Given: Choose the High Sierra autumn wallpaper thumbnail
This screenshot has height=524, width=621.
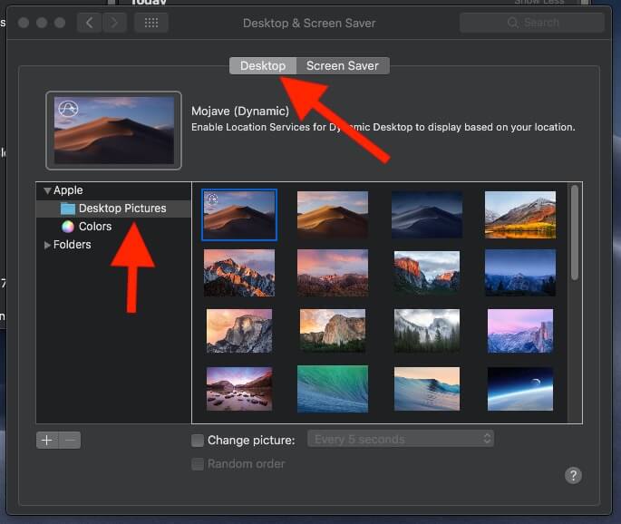Looking at the screenshot, I should 520,215.
